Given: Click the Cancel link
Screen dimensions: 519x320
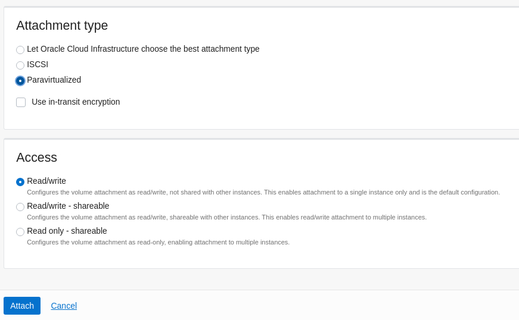Looking at the screenshot, I should pyautogui.click(x=64, y=306).
